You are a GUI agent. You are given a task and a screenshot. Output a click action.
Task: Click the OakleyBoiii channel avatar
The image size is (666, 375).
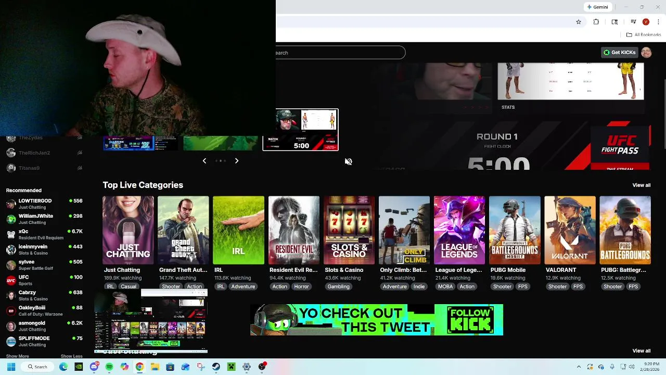[10, 311]
